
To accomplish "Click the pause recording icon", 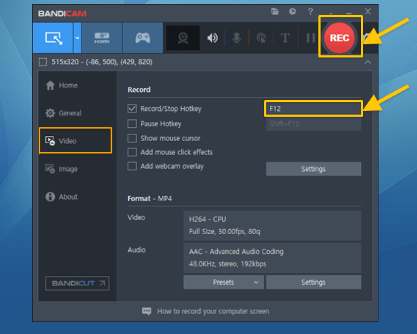I will point(310,38).
